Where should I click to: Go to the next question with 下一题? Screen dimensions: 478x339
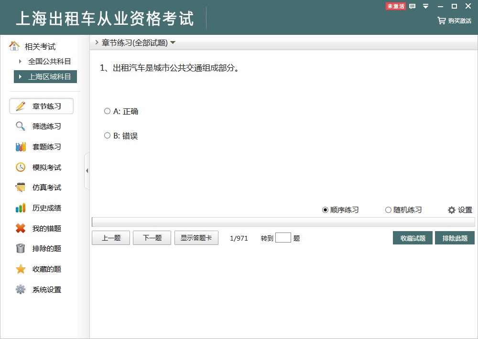point(152,238)
